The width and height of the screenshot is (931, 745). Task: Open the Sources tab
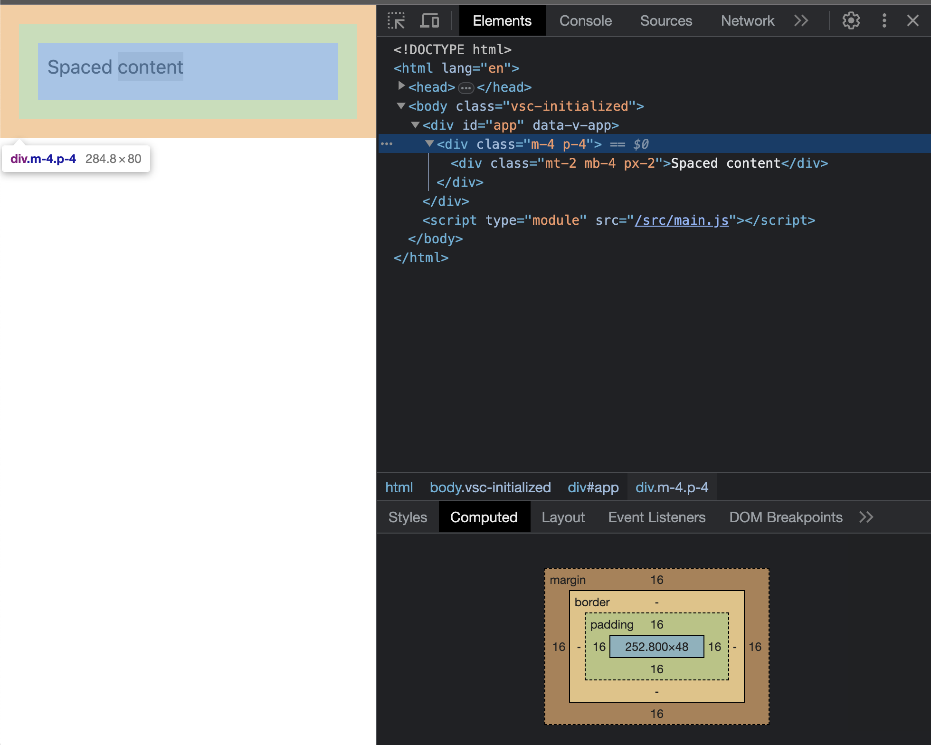click(666, 21)
